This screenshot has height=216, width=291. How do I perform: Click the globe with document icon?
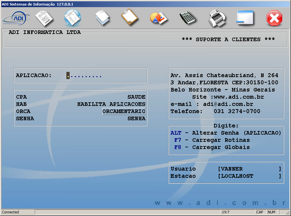tap(73, 18)
